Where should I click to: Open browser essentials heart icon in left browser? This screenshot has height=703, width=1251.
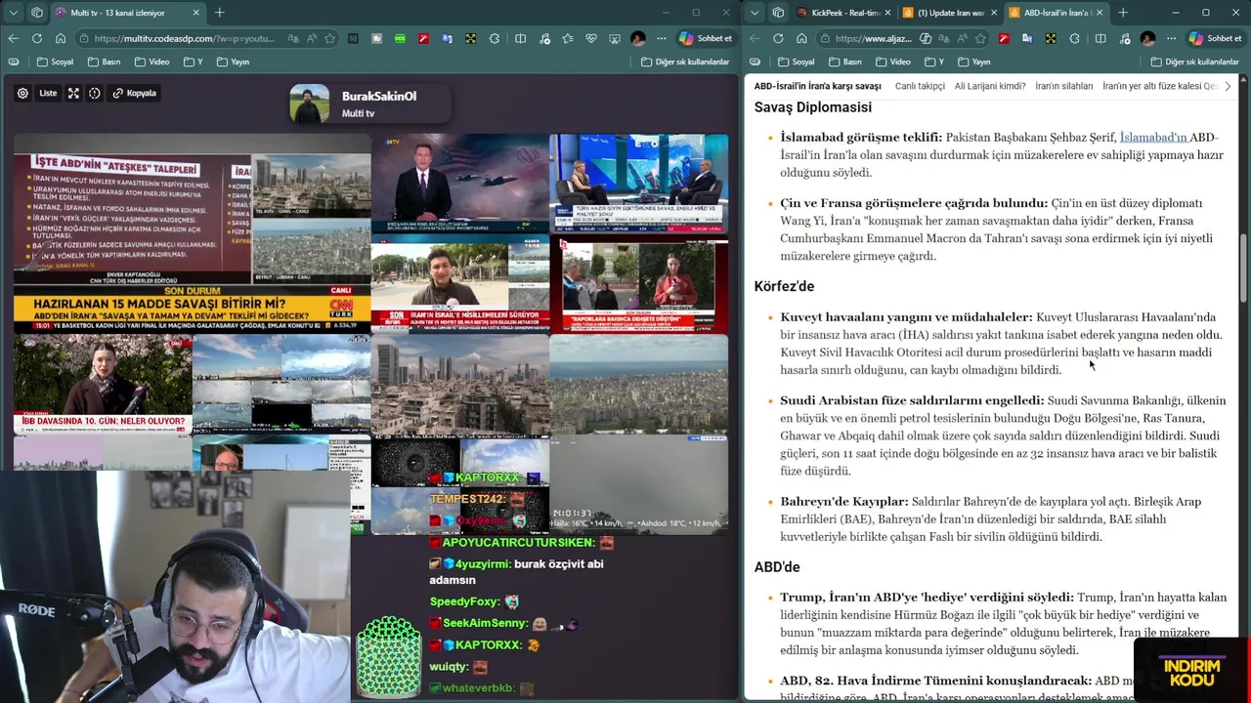point(591,38)
